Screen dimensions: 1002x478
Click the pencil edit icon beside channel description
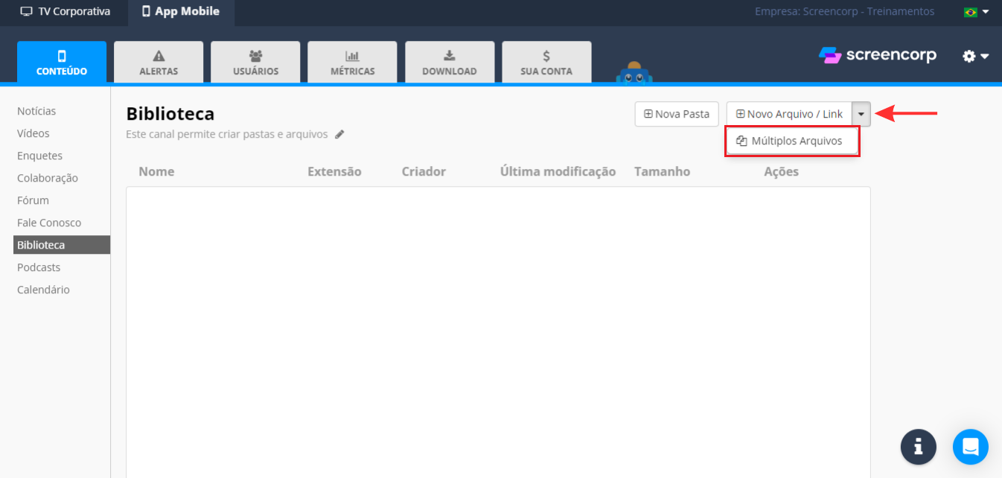(x=339, y=135)
